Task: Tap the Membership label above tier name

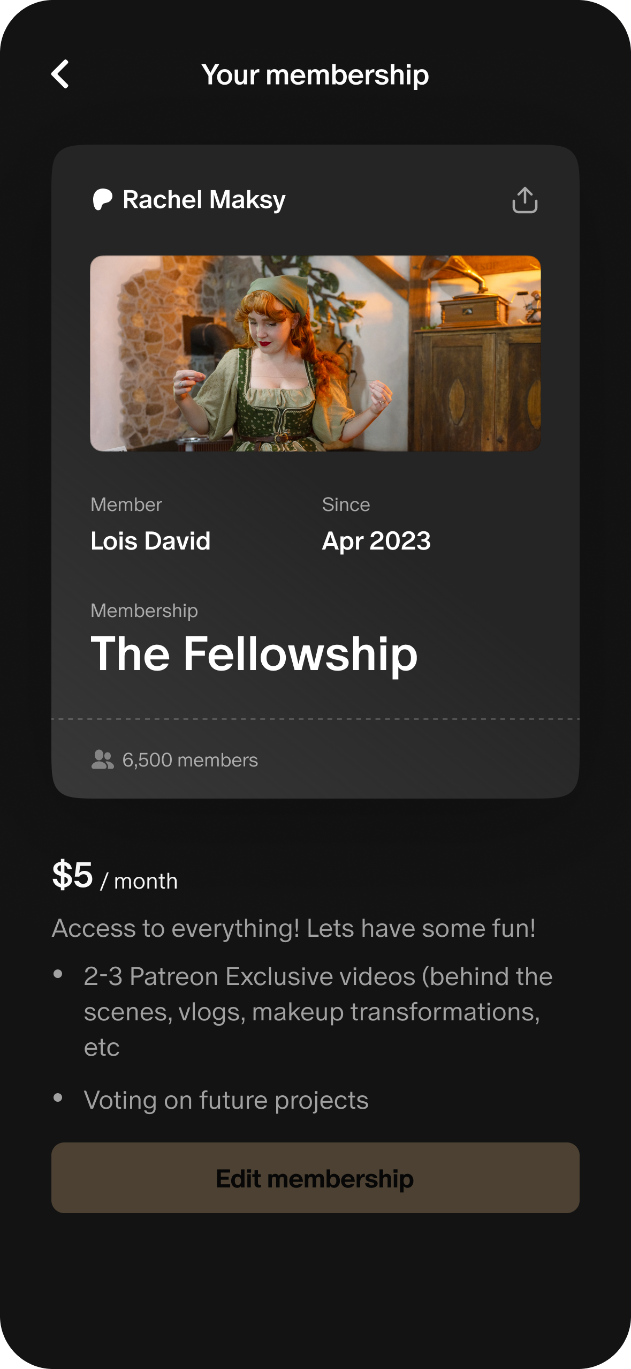Action: pos(144,611)
